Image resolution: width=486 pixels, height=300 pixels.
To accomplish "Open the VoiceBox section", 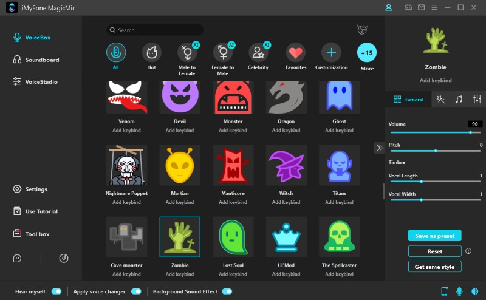I will [32, 38].
